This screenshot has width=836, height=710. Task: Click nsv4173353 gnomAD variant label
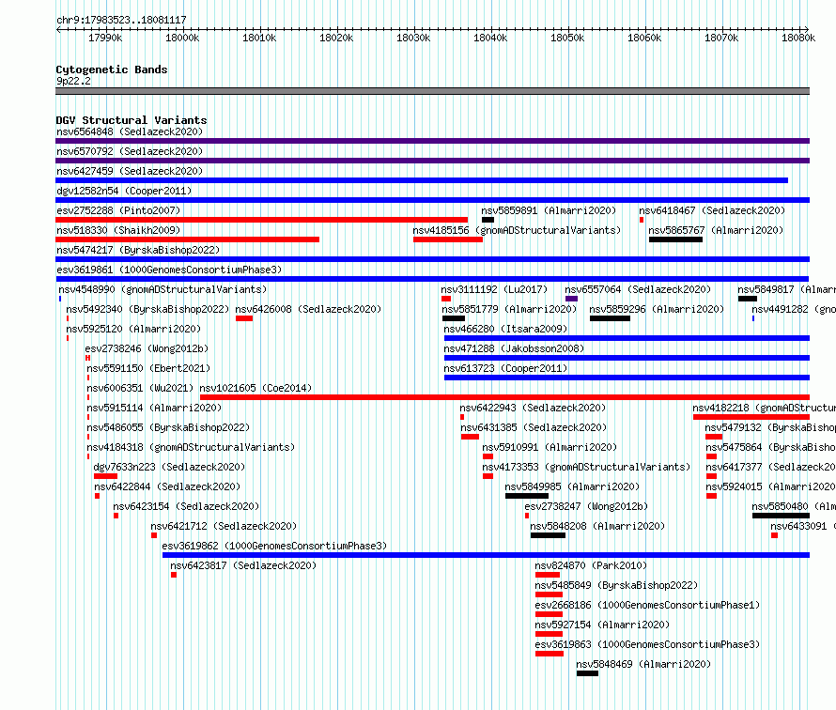pos(586,467)
